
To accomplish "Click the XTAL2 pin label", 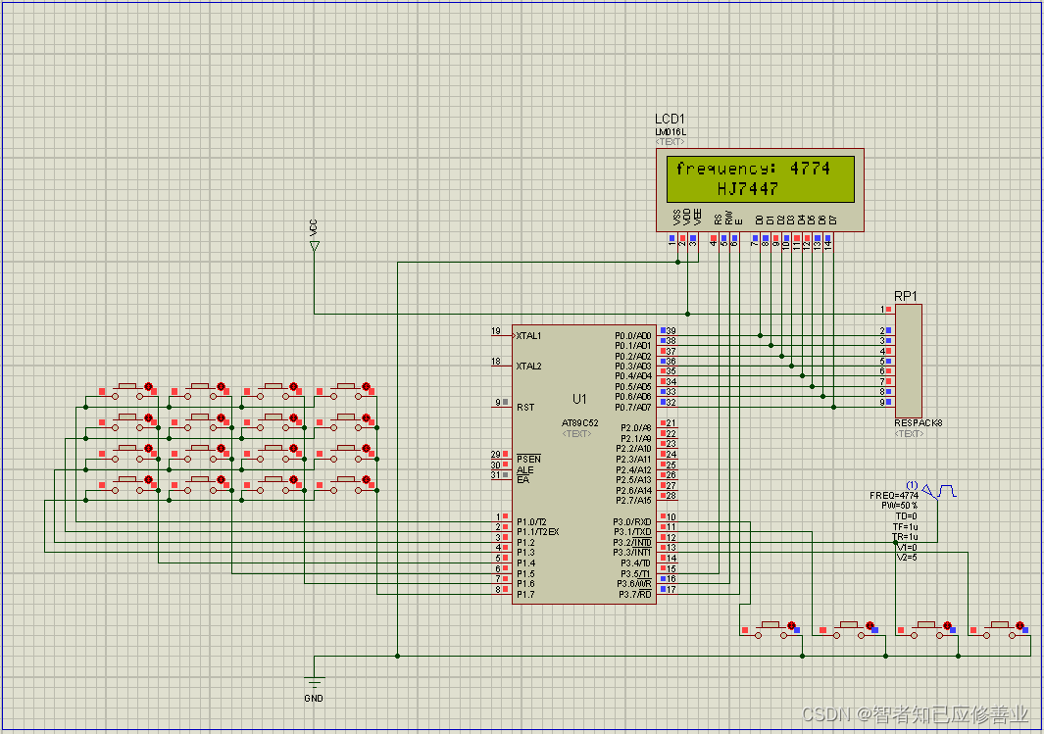I will click(x=528, y=367).
